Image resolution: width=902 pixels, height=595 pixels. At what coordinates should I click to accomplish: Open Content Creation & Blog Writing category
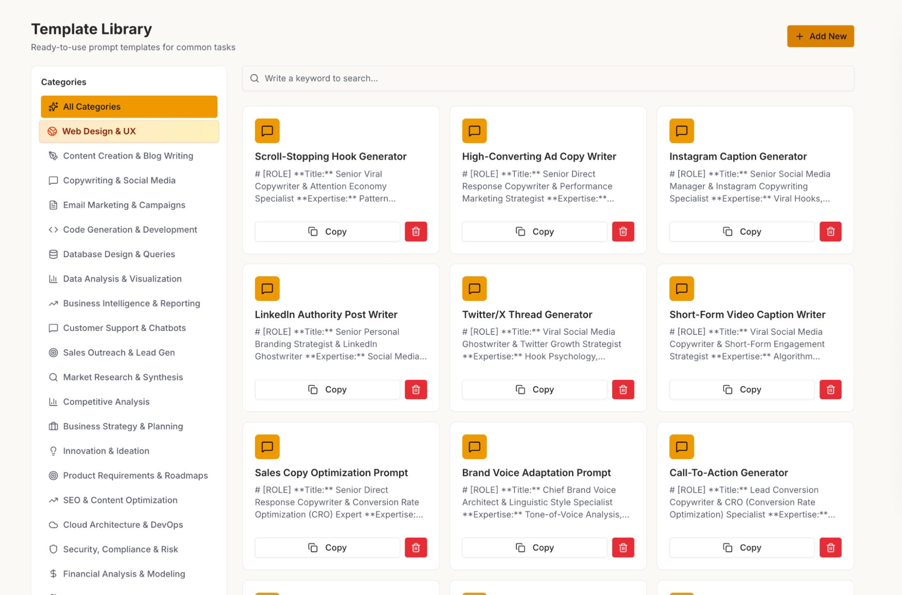tap(129, 156)
